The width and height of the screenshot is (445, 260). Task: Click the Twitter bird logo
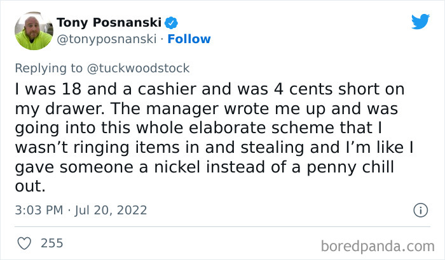click(x=420, y=22)
